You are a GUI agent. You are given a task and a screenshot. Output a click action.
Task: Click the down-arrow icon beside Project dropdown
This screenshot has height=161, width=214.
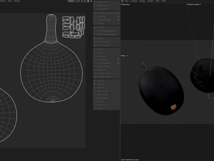point(91,1)
